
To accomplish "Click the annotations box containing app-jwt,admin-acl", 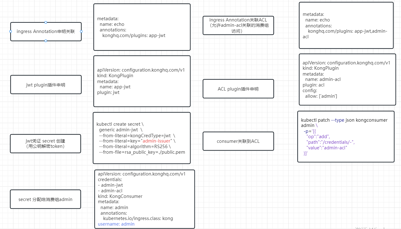I will coord(346,26).
